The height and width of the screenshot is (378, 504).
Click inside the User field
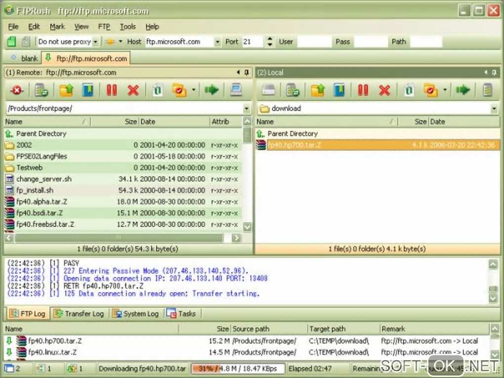314,42
